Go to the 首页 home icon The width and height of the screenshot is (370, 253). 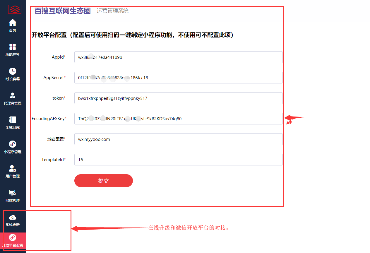13,23
